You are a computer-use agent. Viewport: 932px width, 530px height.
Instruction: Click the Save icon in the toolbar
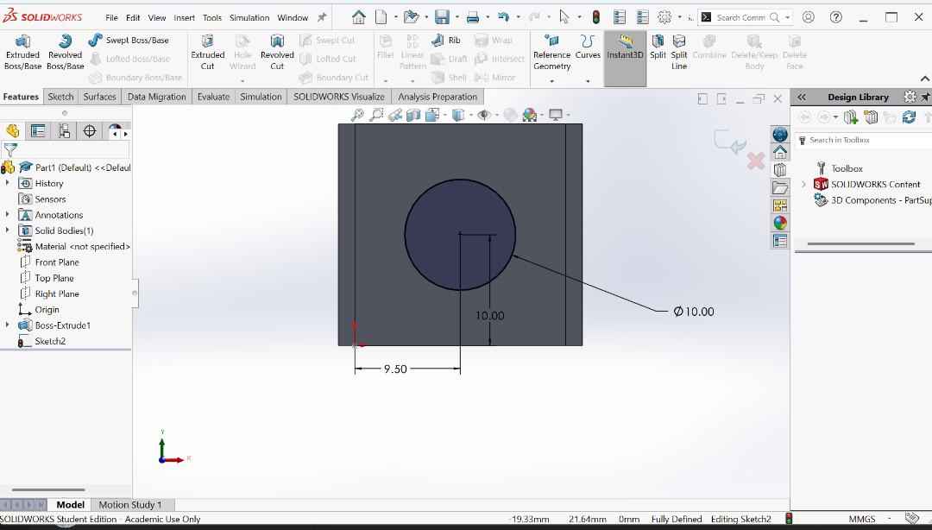click(442, 17)
